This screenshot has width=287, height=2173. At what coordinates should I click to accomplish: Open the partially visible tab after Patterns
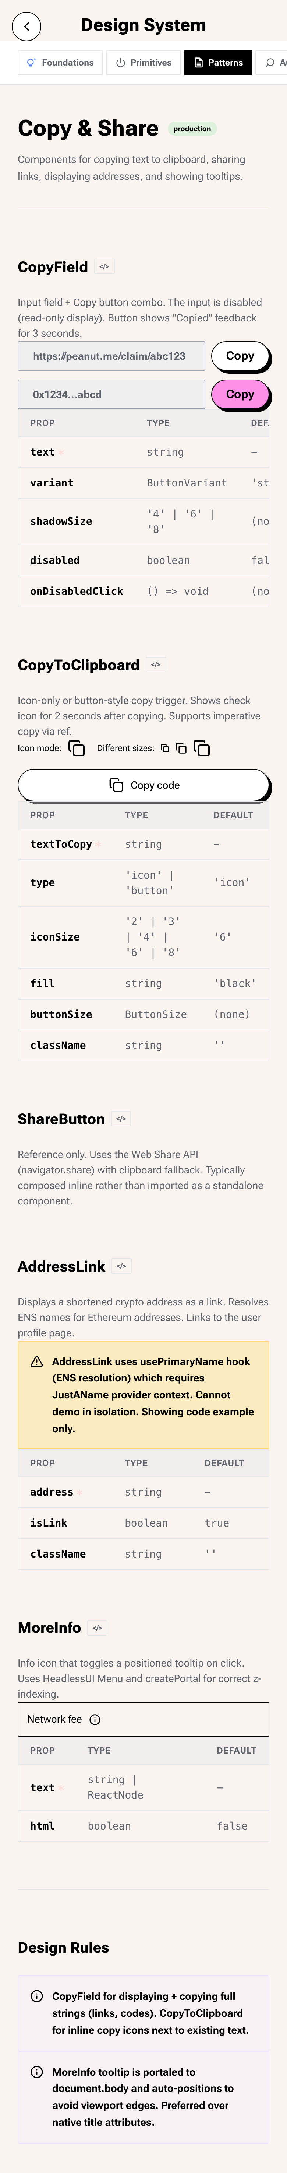pos(272,62)
